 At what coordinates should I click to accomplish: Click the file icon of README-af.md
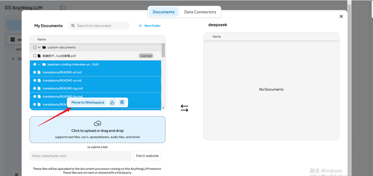coord(39,72)
